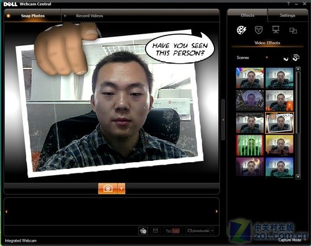The width and height of the screenshot is (311, 246).
Task: Collapse the effects panel with side handle
Action: tap(223, 120)
